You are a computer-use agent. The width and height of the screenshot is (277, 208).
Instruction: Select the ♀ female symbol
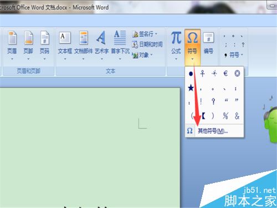tap(203, 74)
